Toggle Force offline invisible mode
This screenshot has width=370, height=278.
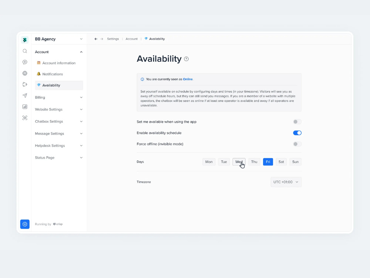(297, 144)
